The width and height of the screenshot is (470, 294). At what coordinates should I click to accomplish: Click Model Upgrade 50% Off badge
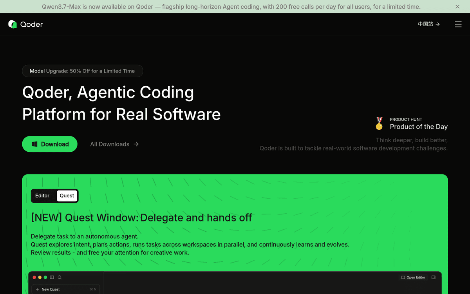click(x=83, y=71)
